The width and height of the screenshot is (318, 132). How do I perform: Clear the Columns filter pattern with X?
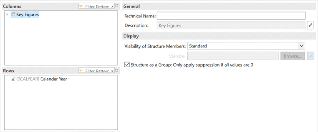[112, 7]
